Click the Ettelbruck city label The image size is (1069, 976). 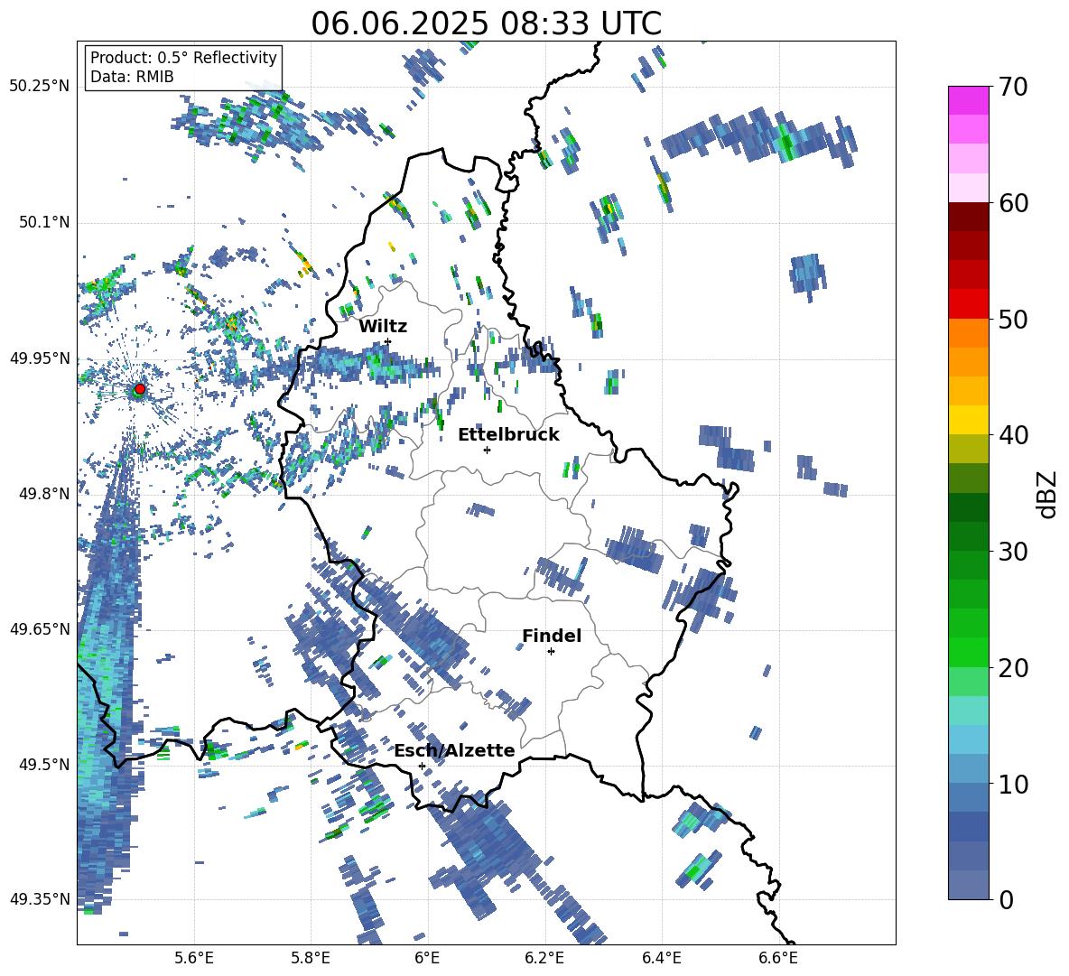[x=508, y=435]
